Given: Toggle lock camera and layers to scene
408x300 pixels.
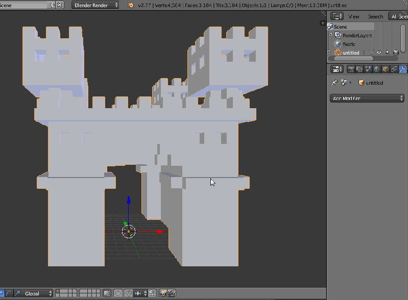Looking at the screenshot, I should point(107,293).
